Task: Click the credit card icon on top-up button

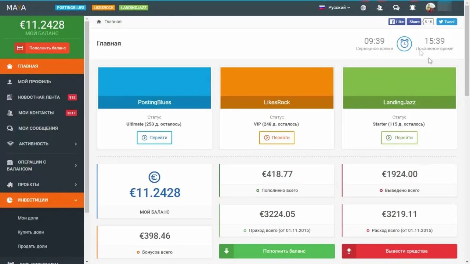Action: coord(20,48)
